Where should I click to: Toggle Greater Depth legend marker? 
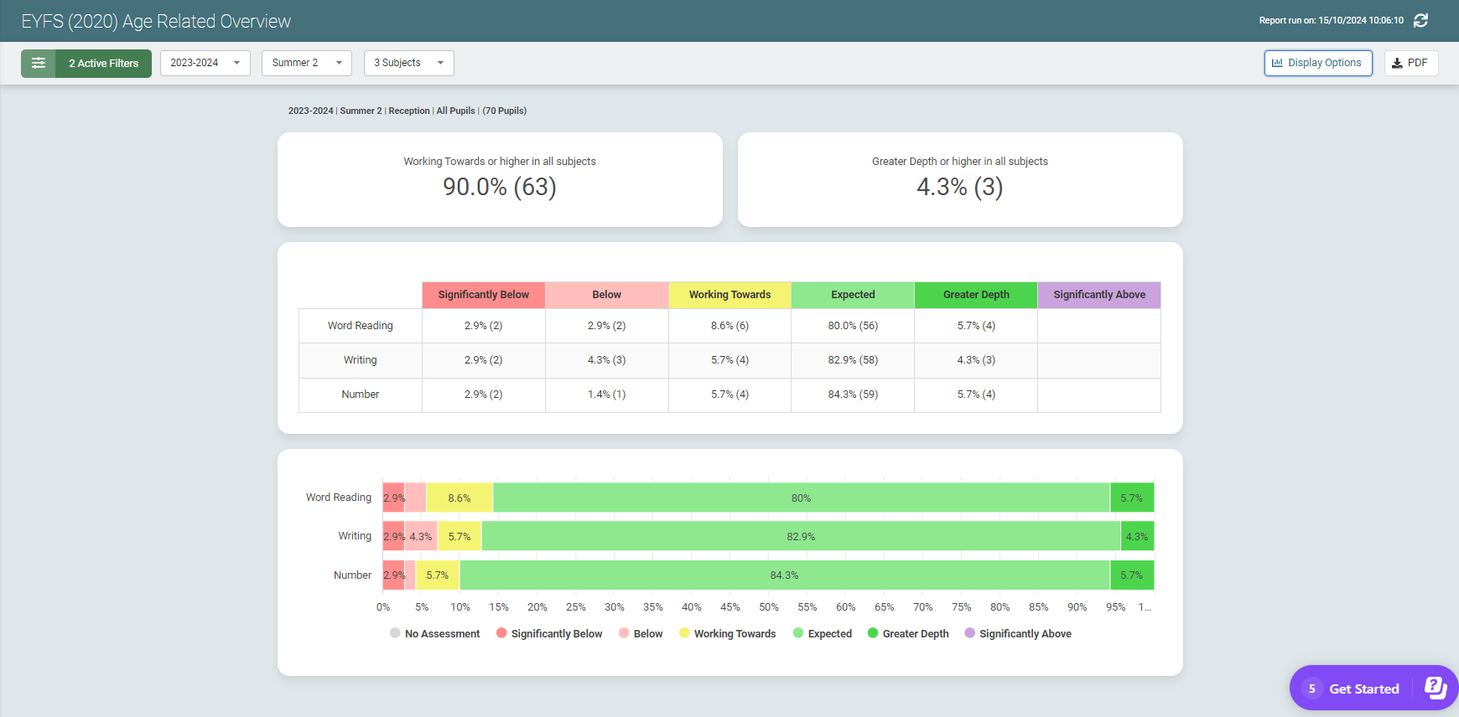(x=873, y=633)
